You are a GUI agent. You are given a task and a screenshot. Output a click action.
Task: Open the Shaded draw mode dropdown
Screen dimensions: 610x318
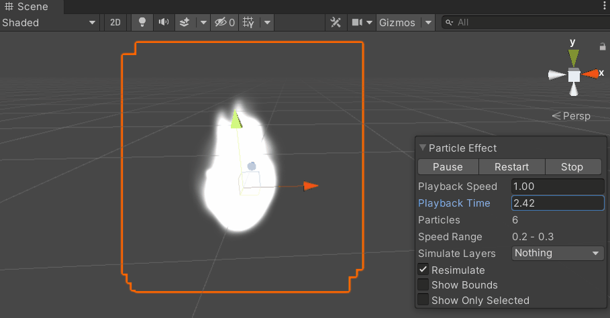click(48, 23)
